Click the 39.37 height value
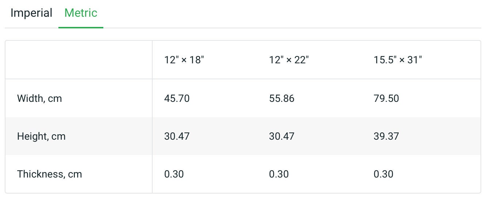The image size is (490, 203). tap(386, 136)
